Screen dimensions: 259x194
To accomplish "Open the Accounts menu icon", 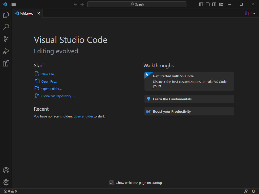I will pyautogui.click(x=6, y=170).
